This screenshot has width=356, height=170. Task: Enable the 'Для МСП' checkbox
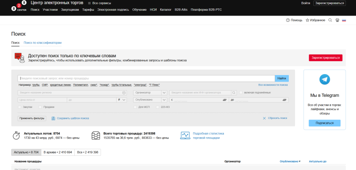135,107
